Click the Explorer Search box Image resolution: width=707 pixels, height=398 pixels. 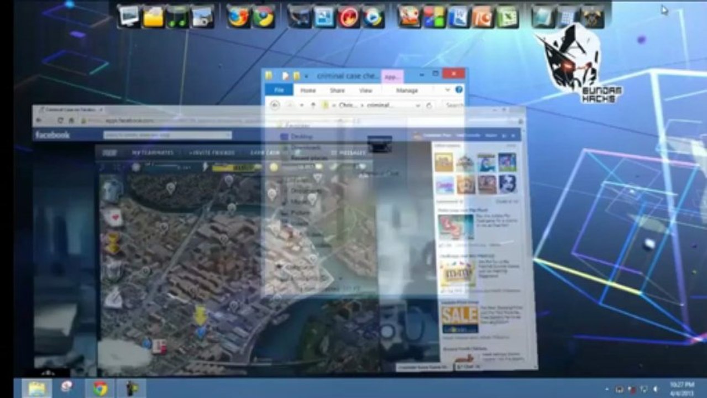tap(453, 104)
